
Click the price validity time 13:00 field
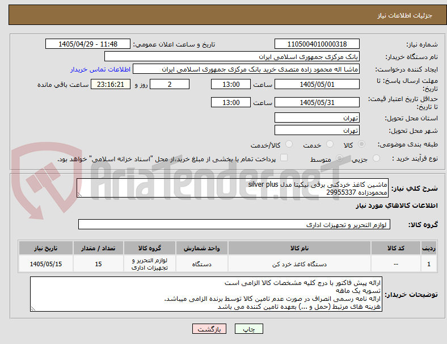point(231,102)
